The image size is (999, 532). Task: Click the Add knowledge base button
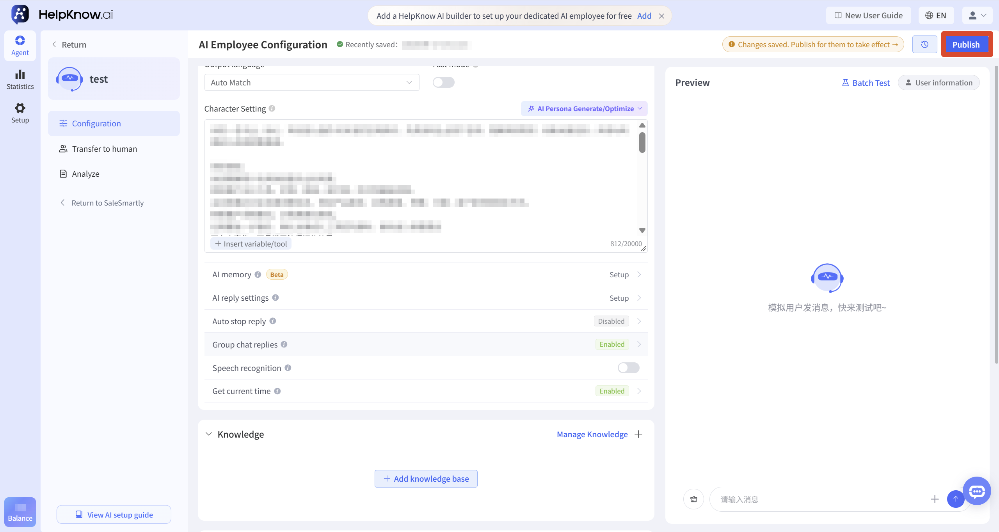click(x=426, y=479)
